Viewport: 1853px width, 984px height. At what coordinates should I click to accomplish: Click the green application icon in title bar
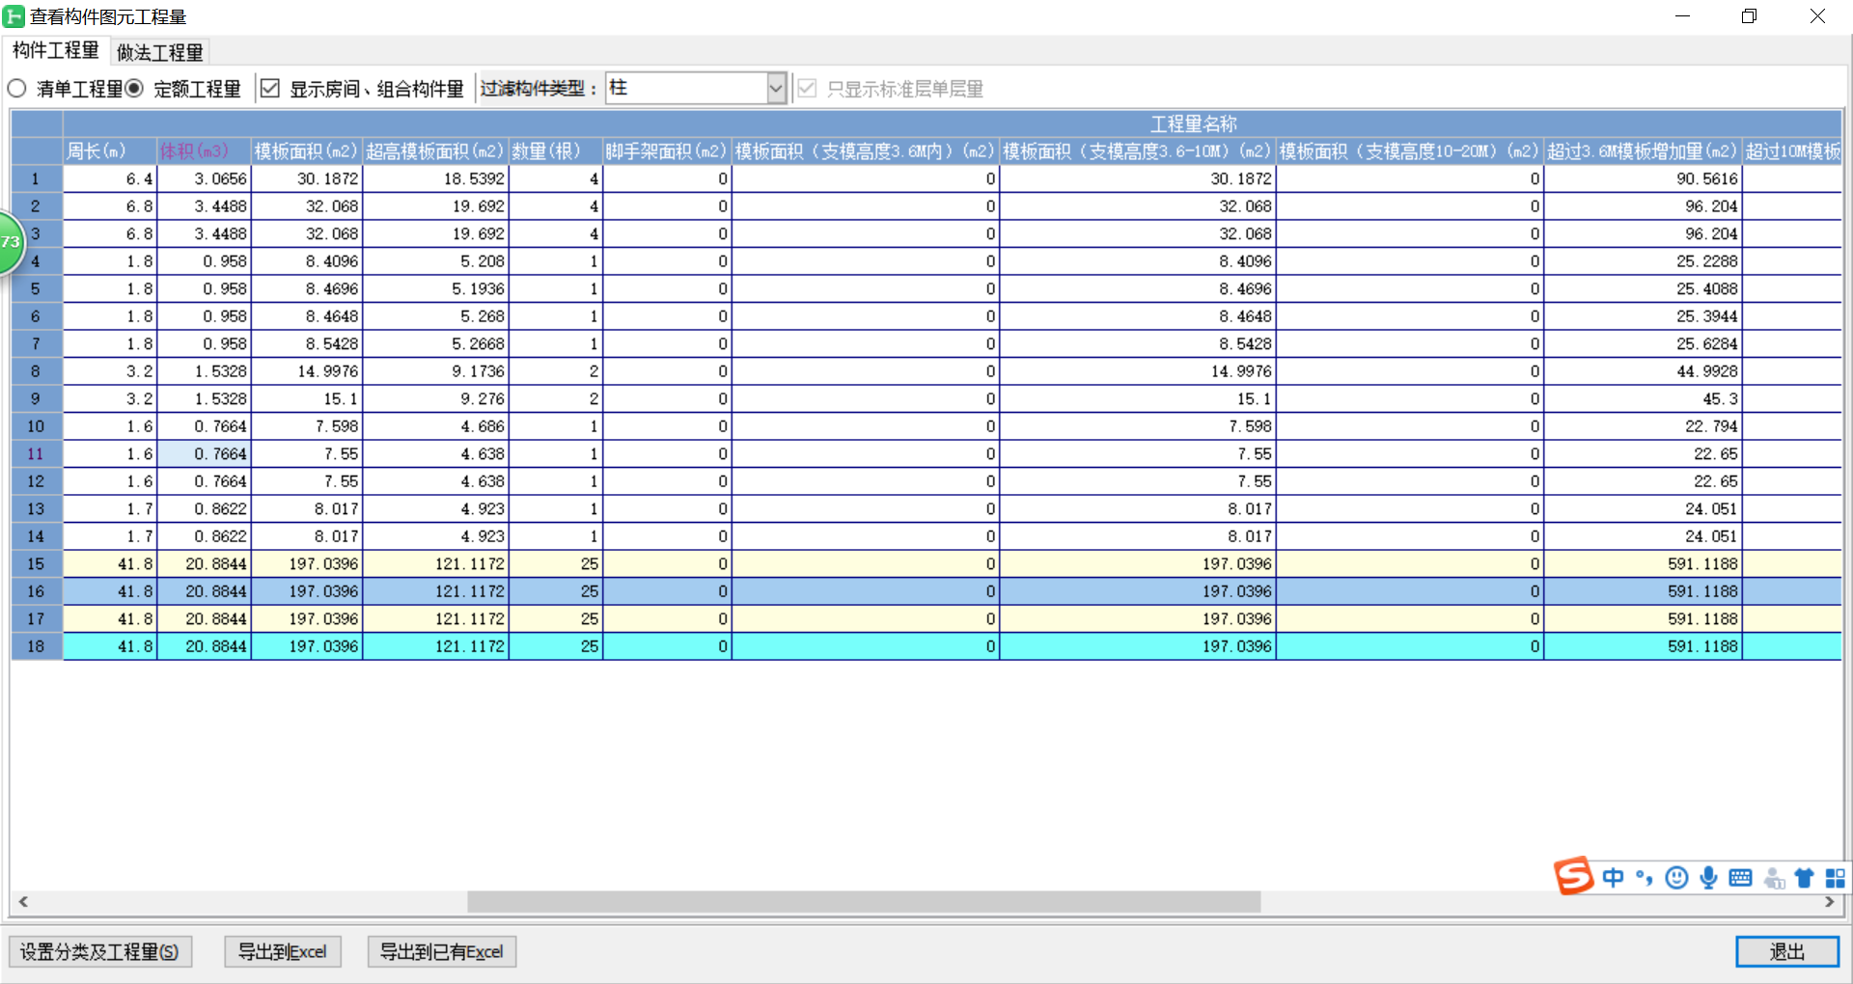14,16
